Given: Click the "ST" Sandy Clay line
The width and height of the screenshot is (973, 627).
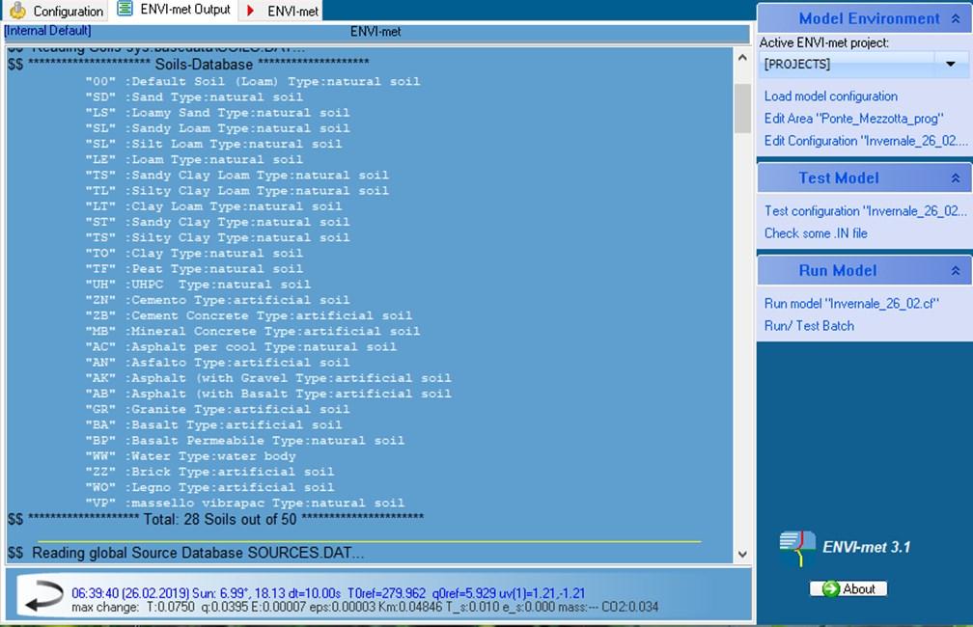Looking at the screenshot, I should click(x=218, y=222).
